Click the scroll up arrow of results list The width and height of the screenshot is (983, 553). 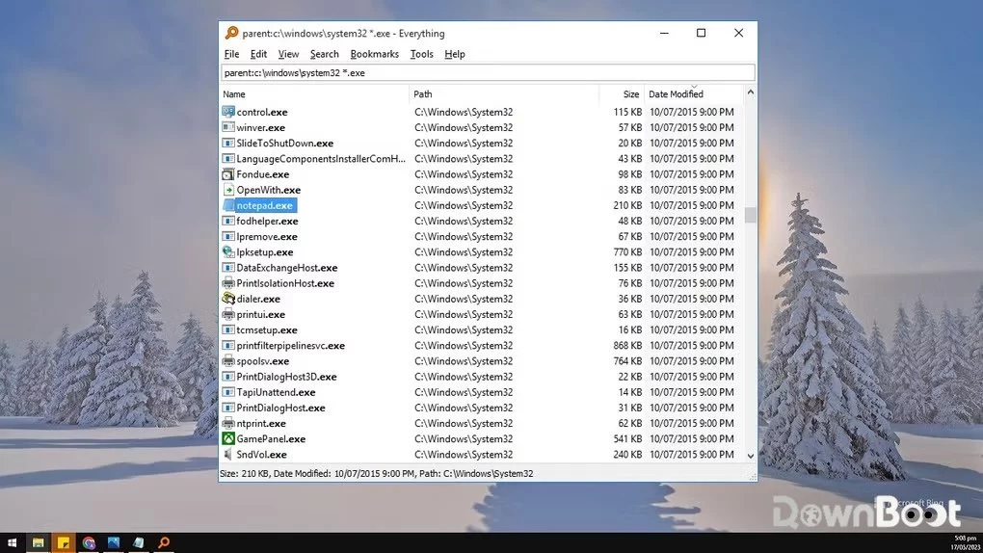coord(751,92)
